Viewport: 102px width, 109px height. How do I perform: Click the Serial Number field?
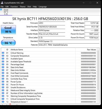[52, 27]
